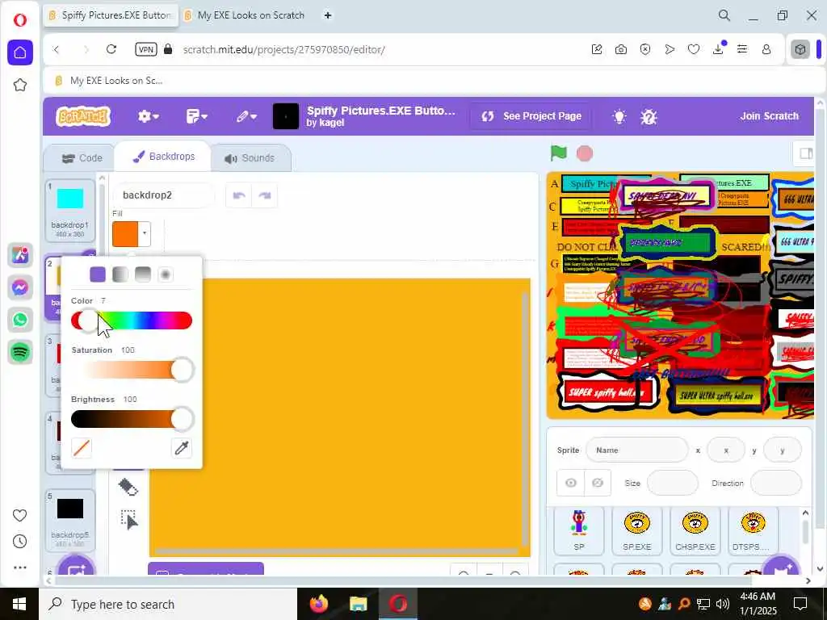The height and width of the screenshot is (620, 827).
Task: Click the Choose a Backdrop button
Action: [x=76, y=571]
